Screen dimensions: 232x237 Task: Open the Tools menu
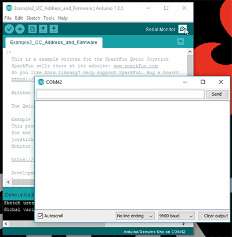click(49, 18)
